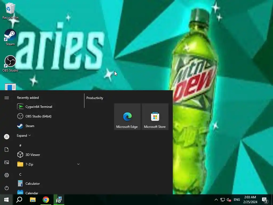Open the partially hidden desktop icon below OBS Studio
The height and width of the screenshot is (205, 273).
[10, 87]
